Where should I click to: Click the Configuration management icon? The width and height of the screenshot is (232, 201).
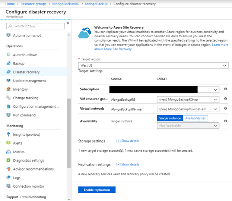click(x=9, y=106)
